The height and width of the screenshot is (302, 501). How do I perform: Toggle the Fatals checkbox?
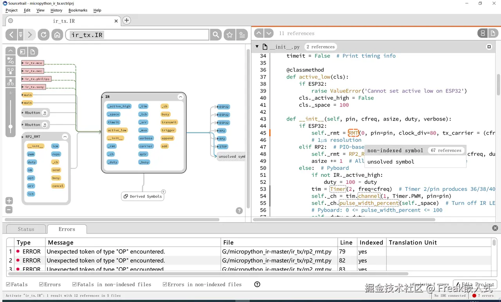click(x=8, y=284)
